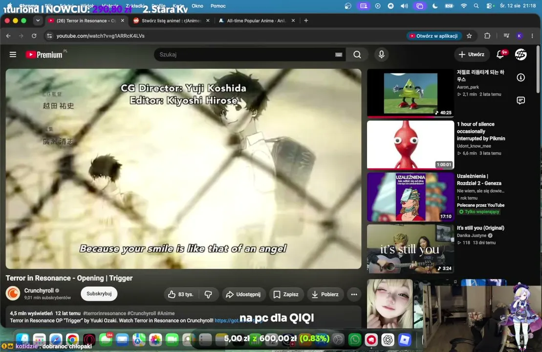Start voice search with the microphone
Image resolution: width=542 pixels, height=352 pixels.
pyautogui.click(x=381, y=54)
